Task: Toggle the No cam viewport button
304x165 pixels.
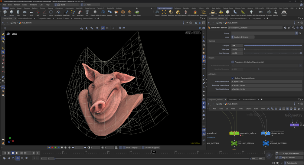Action: [x=196, y=33]
